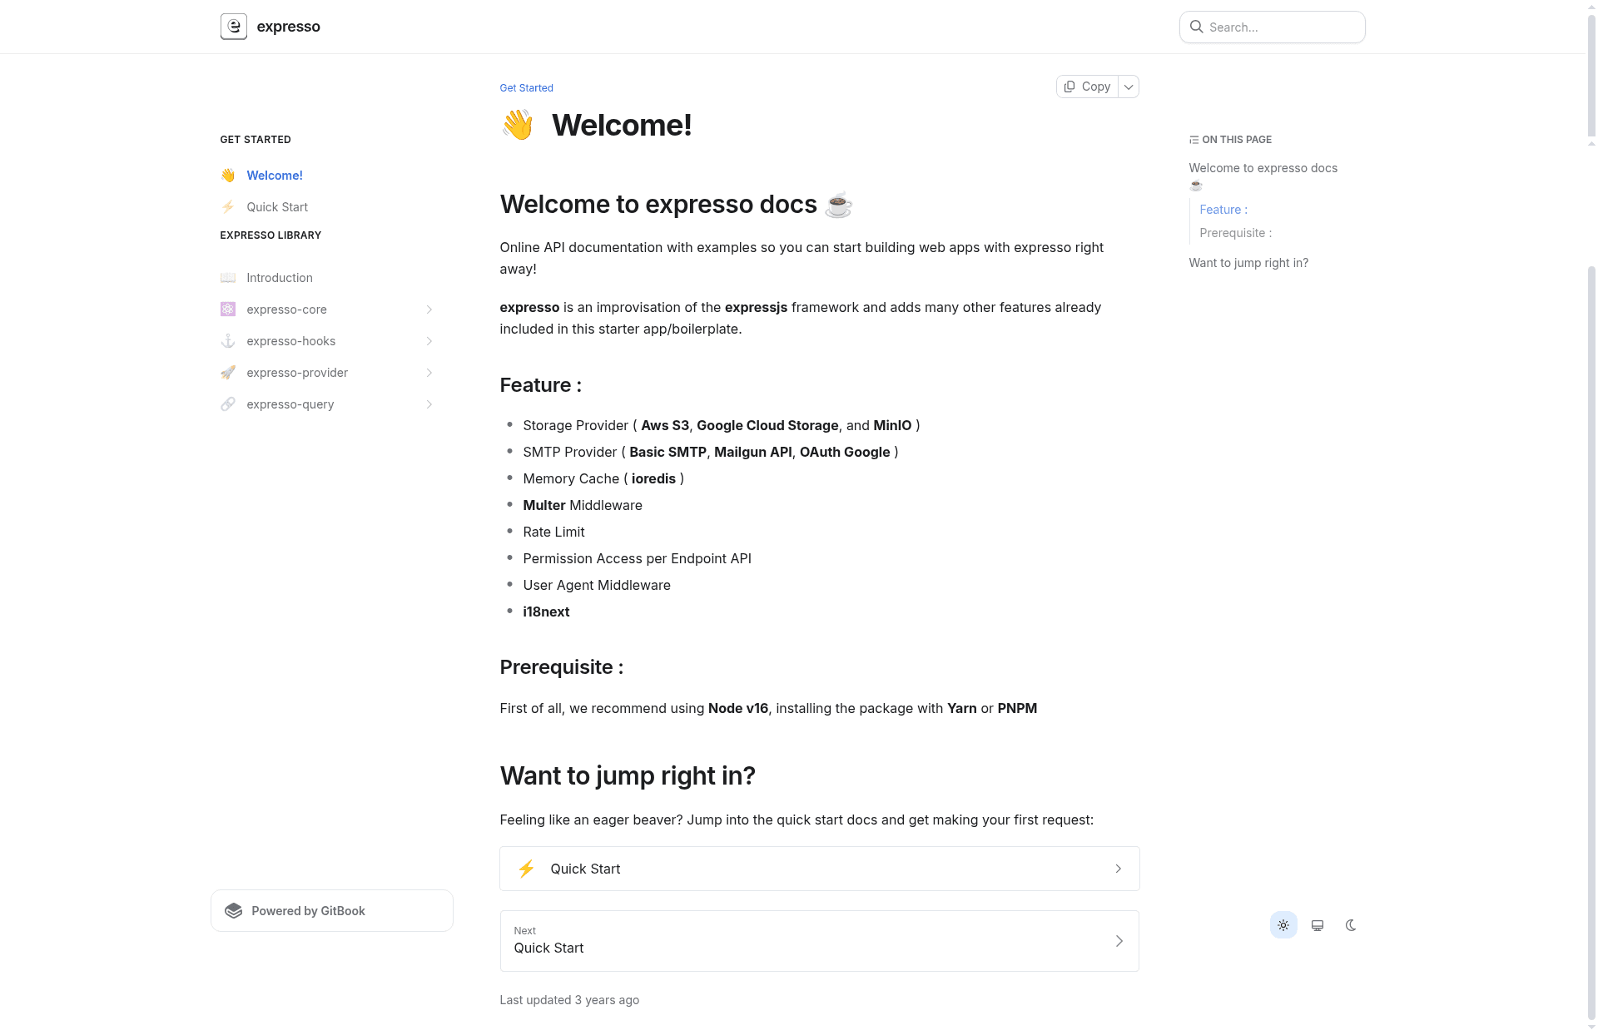
Task: Click the Permission Access per Endpoint API item
Action: [637, 558]
